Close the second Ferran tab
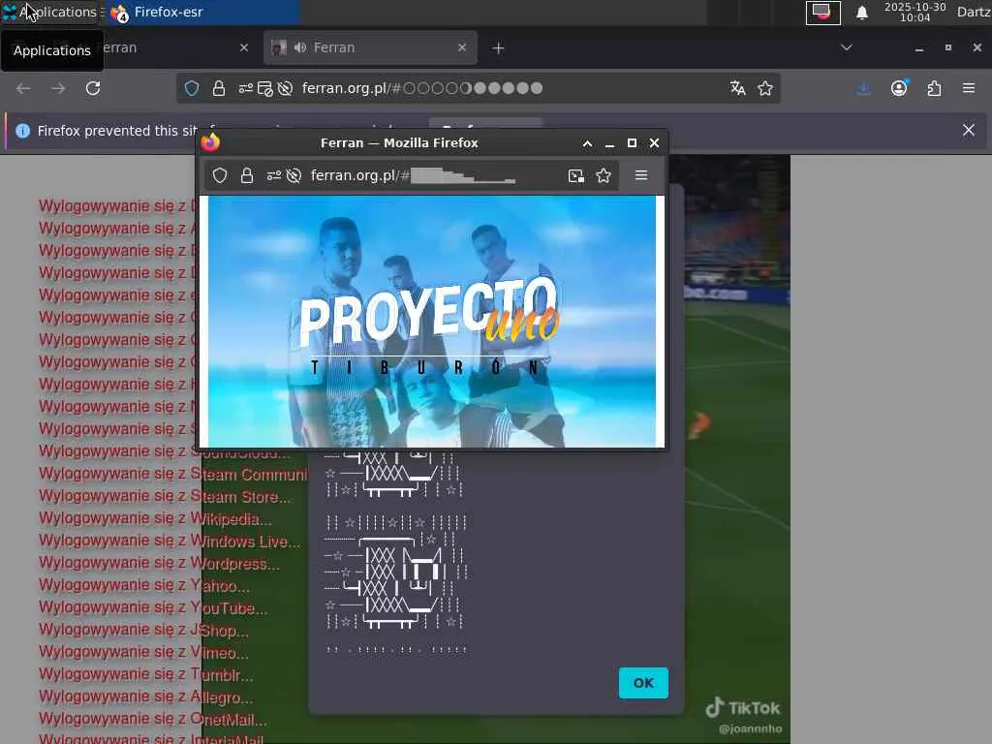Screen dimensions: 992x744 pyautogui.click(x=462, y=47)
